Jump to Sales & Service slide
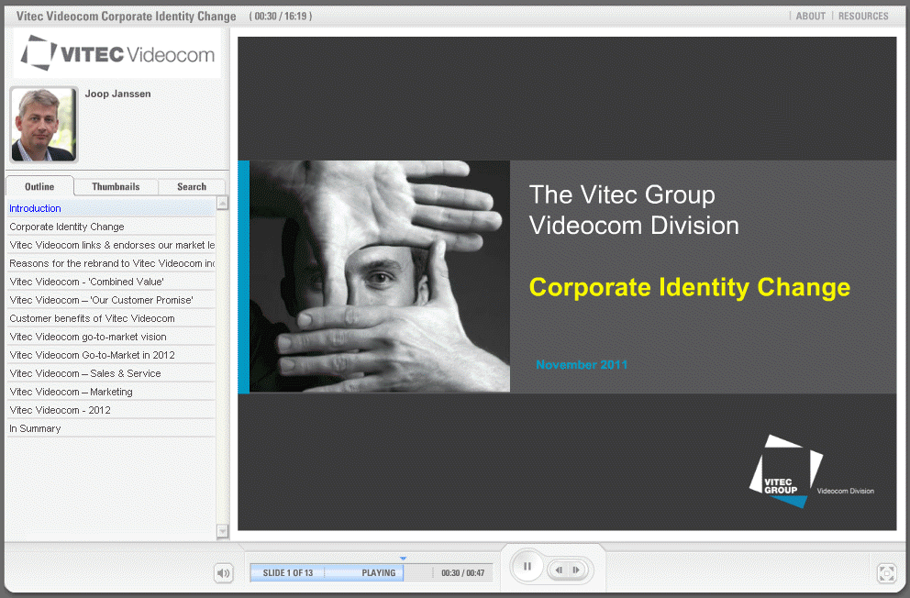 [x=111, y=373]
